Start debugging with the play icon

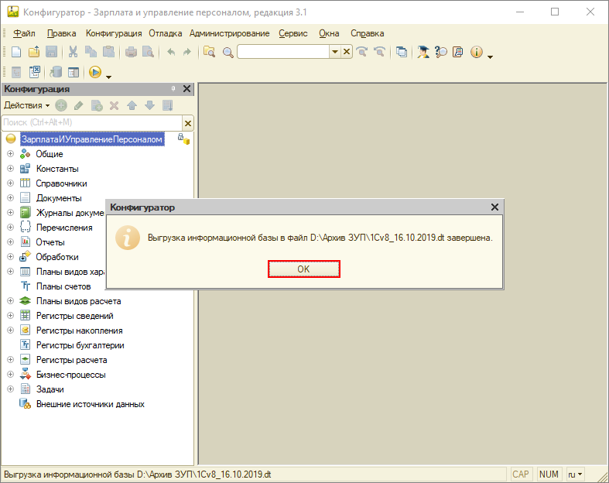click(x=95, y=72)
